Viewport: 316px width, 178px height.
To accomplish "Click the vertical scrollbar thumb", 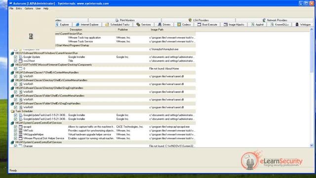I will (x=312, y=51).
